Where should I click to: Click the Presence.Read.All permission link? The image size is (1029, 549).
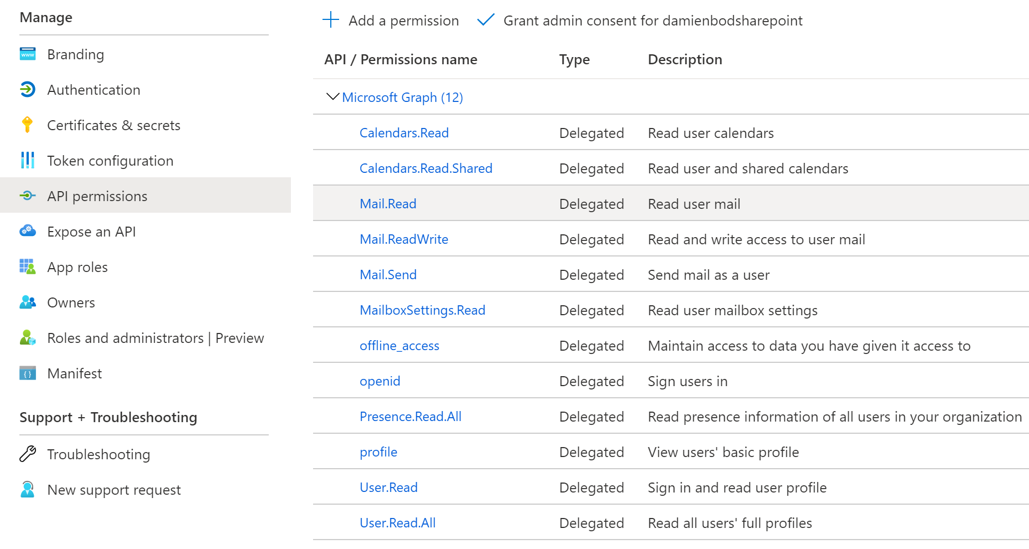pos(410,417)
